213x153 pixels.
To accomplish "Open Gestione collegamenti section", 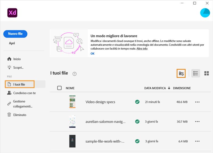I will pyautogui.click(x=23, y=104).
